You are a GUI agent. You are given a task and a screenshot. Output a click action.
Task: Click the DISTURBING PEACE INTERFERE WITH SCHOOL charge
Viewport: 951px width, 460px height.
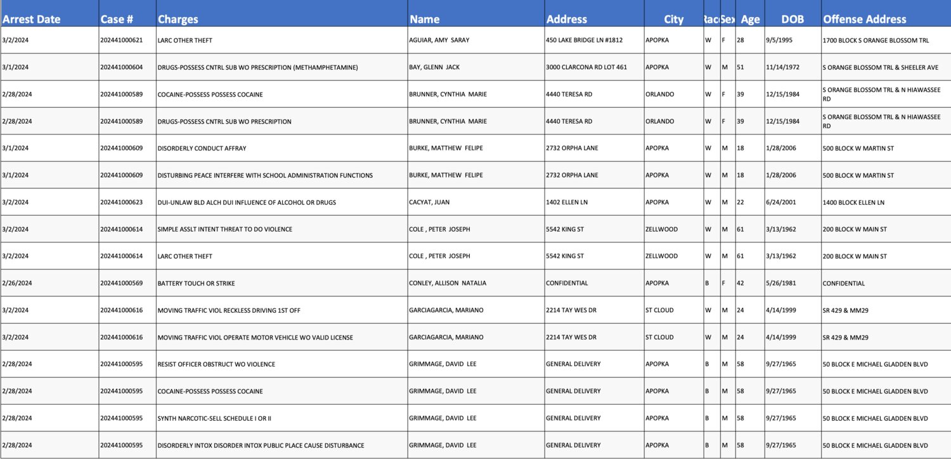[265, 175]
